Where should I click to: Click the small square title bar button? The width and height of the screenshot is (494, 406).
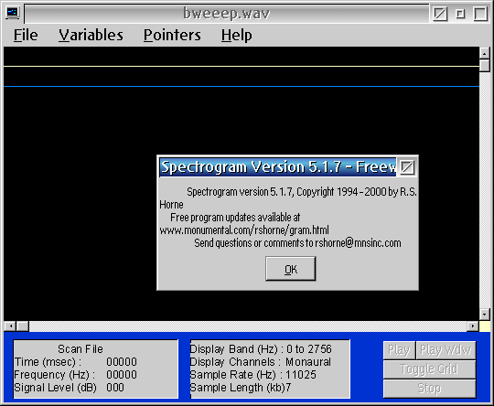coord(460,14)
